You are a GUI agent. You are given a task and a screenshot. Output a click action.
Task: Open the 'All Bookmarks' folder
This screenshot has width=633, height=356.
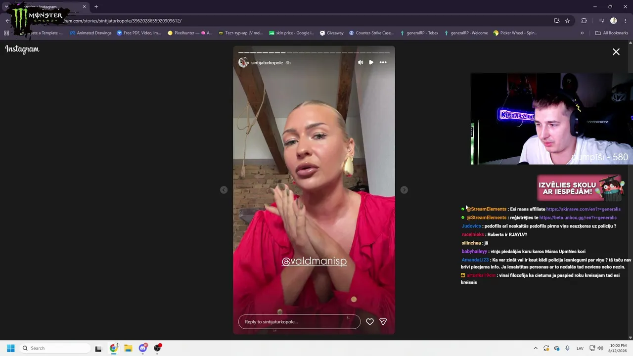tap(612, 33)
